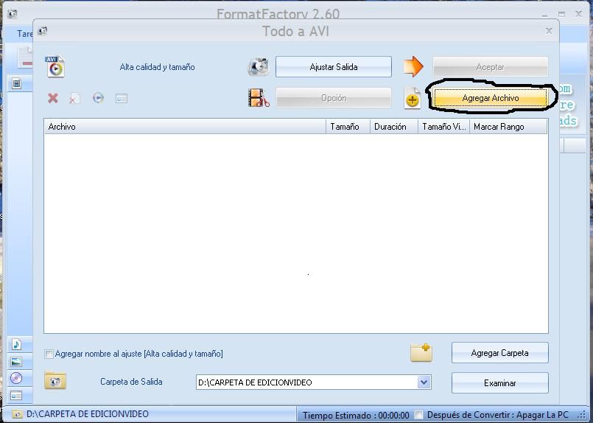Viewport: 593px width, 423px height.
Task: Click the Marcar Rango column header
Action: (x=508, y=127)
